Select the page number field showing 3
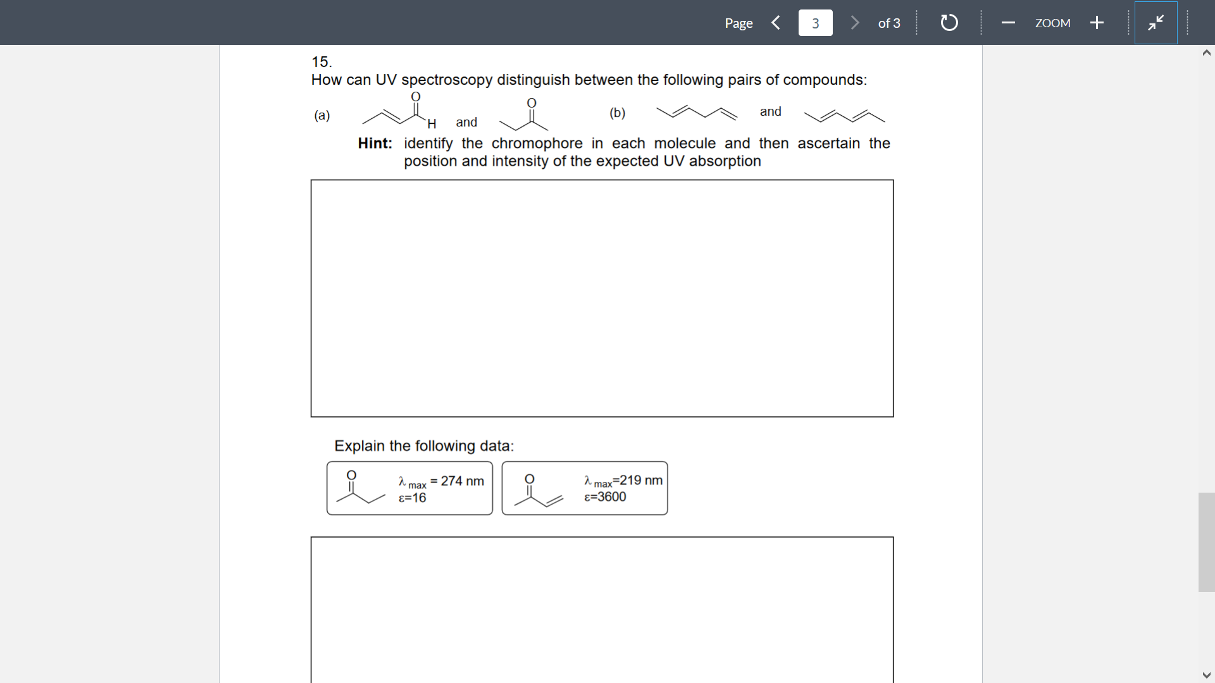The height and width of the screenshot is (683, 1215). (x=815, y=22)
